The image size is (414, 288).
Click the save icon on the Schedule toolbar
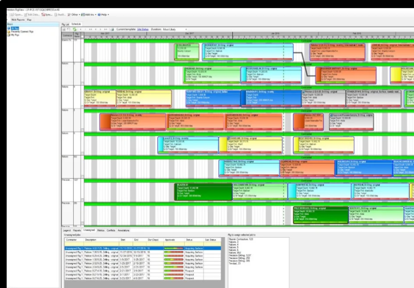click(x=64, y=29)
